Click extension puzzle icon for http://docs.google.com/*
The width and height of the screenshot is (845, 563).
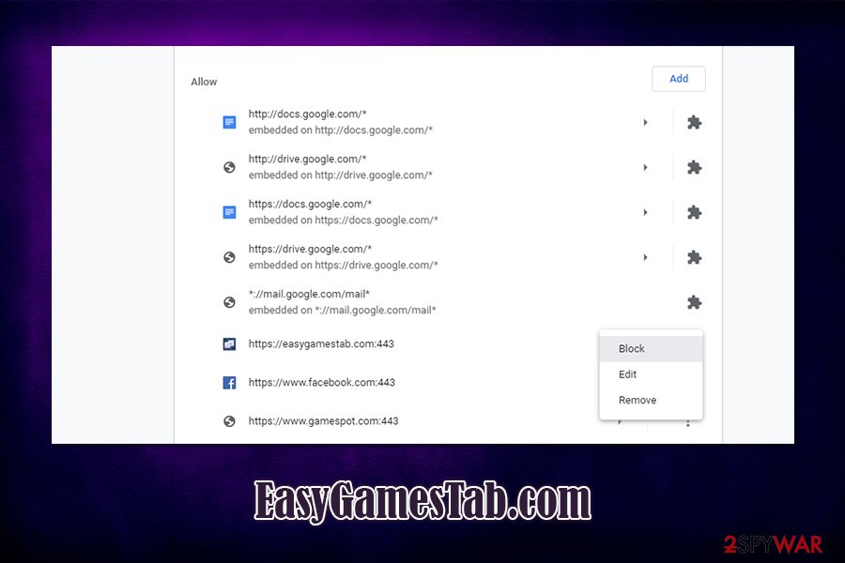[694, 122]
